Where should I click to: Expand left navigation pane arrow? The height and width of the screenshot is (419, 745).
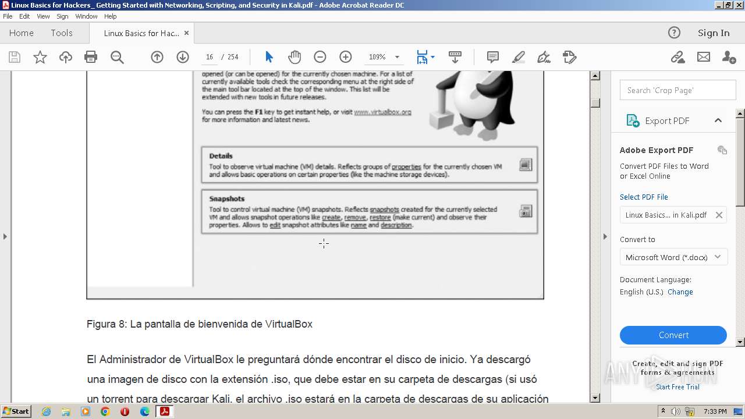click(x=5, y=236)
